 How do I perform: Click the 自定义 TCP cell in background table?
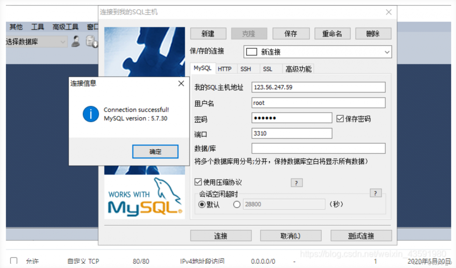pos(83,261)
